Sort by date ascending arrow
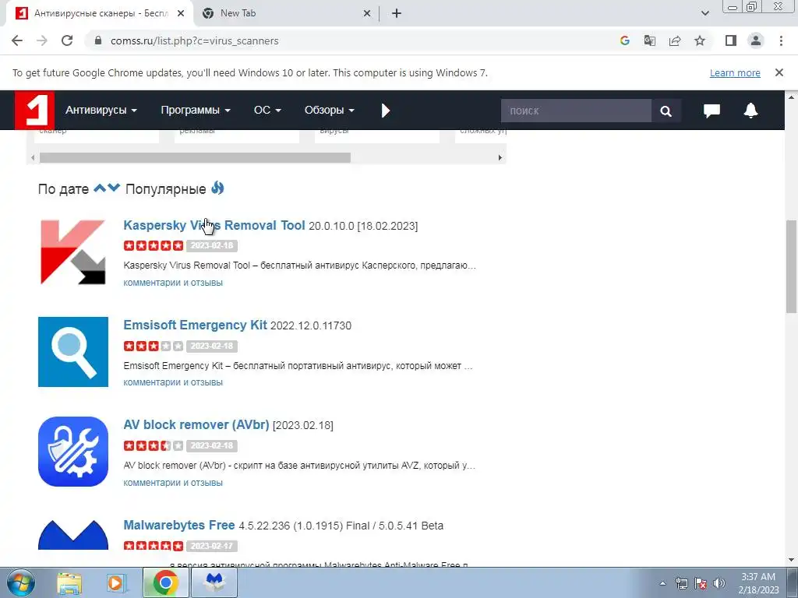The image size is (798, 598). coord(100,188)
